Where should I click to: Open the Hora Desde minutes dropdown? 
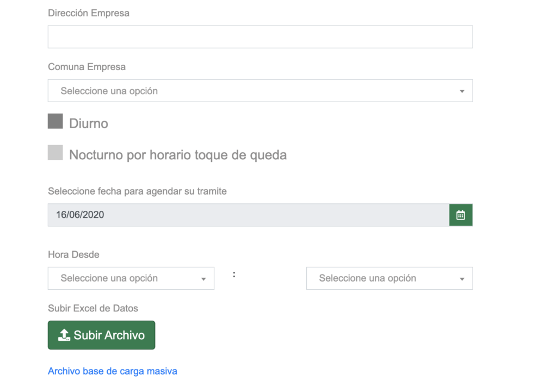coord(389,278)
